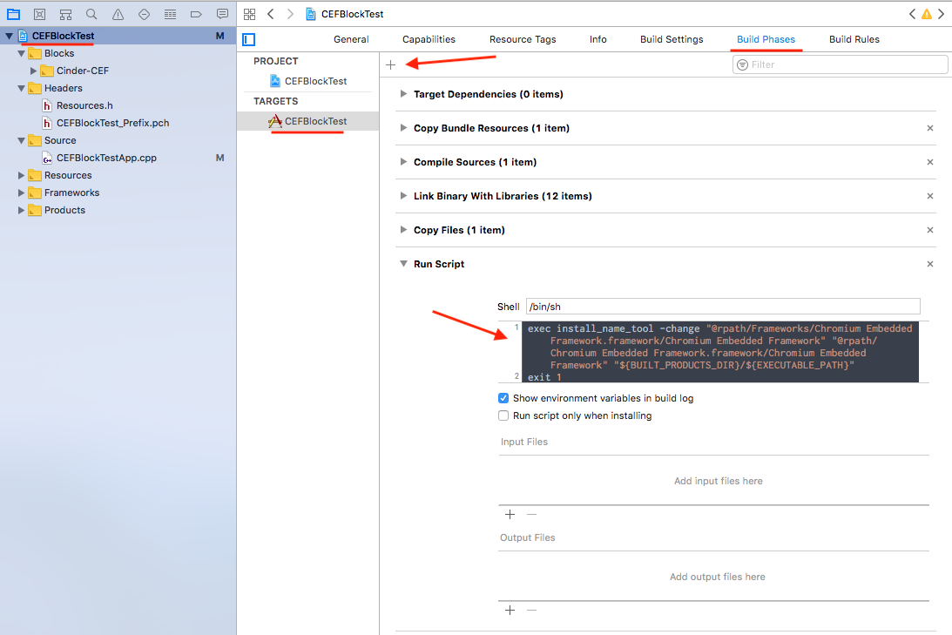
Task: Open CEFBlockTest_Prefix.pch file
Action: (113, 123)
